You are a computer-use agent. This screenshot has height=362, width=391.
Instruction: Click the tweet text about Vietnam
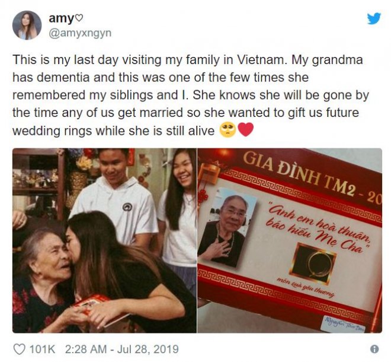point(190,95)
